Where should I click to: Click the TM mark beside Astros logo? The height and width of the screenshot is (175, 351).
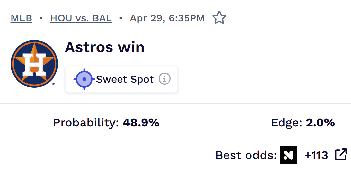click(x=53, y=84)
